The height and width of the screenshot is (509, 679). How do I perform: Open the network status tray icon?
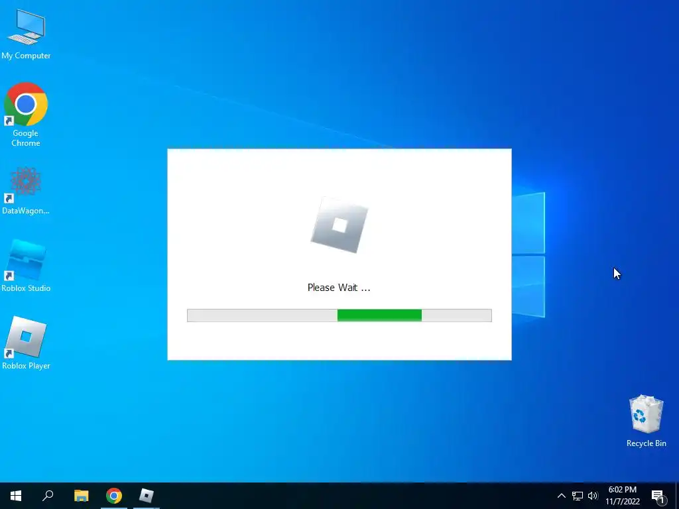[x=578, y=496]
